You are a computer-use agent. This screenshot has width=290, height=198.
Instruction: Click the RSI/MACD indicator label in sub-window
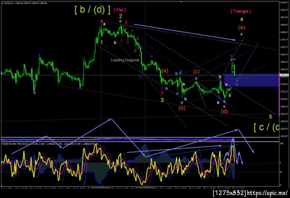click(50, 144)
